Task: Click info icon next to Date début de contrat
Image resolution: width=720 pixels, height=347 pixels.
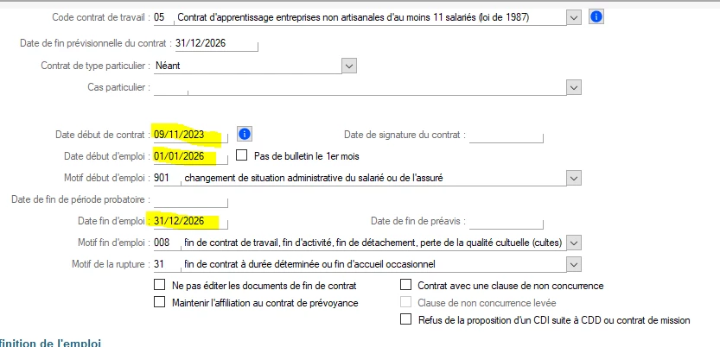Action: point(245,134)
